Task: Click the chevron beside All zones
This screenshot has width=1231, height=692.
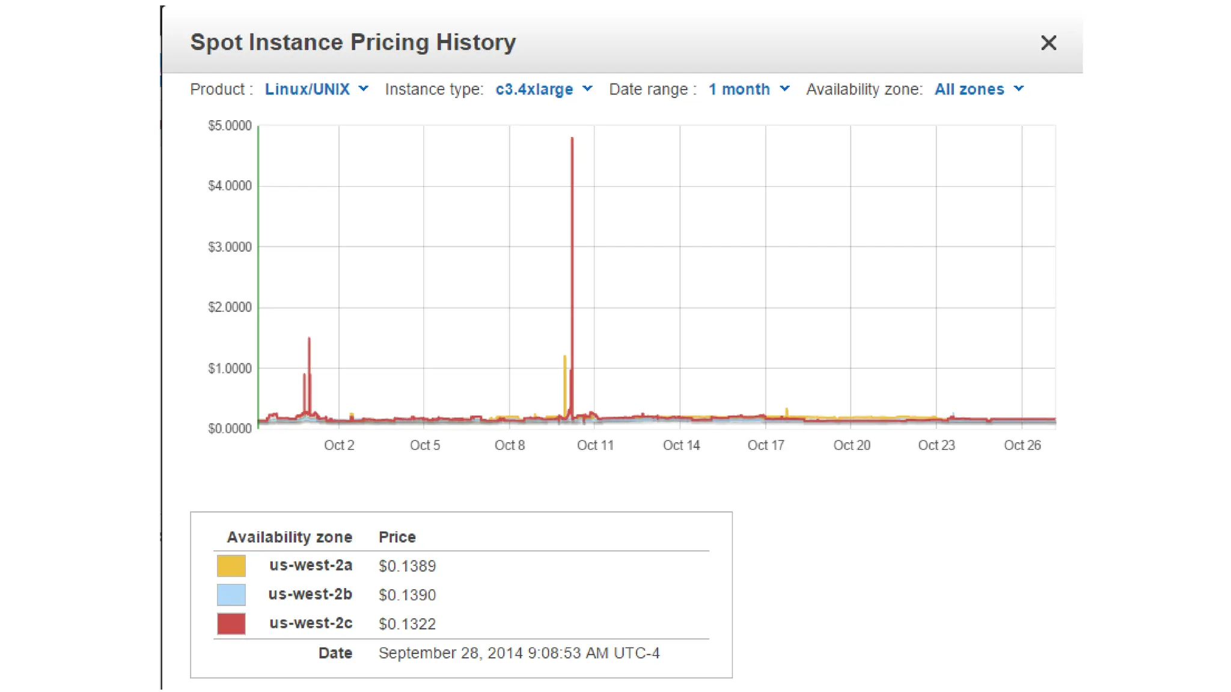Action: pyautogui.click(x=1019, y=88)
